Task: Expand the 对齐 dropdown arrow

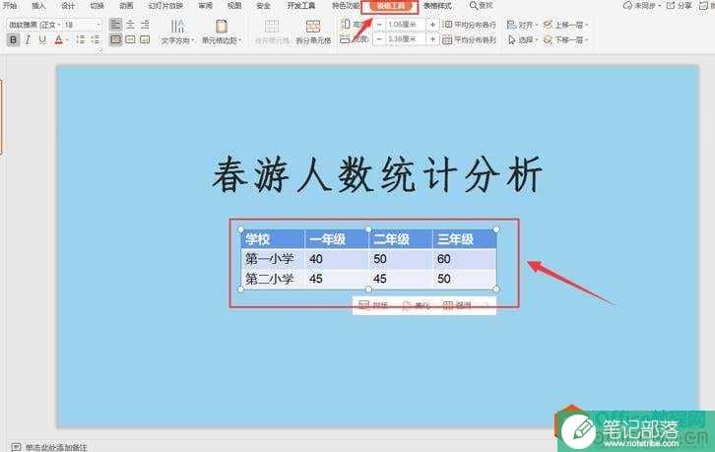Action: pos(536,25)
